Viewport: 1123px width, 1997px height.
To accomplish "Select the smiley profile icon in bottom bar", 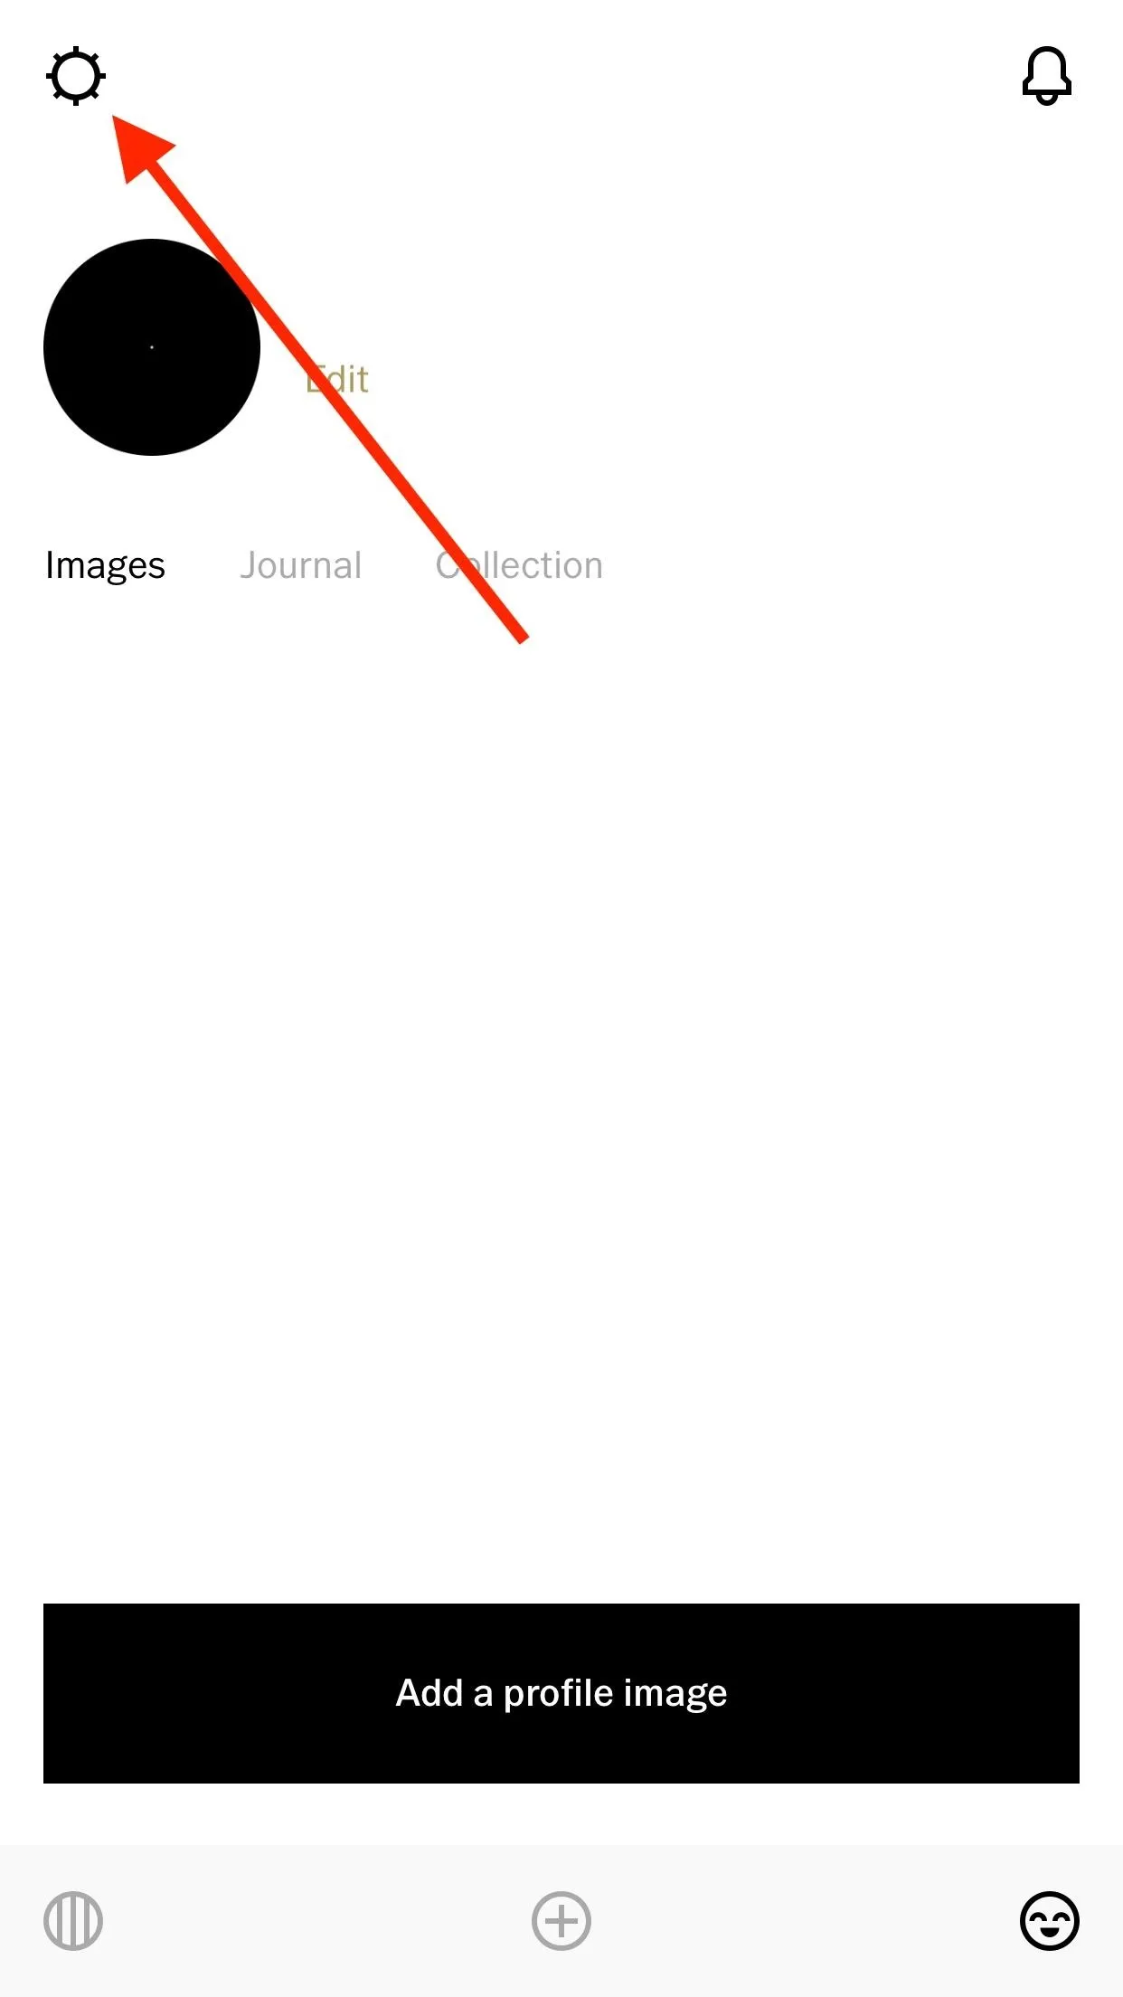I will [x=1050, y=1920].
